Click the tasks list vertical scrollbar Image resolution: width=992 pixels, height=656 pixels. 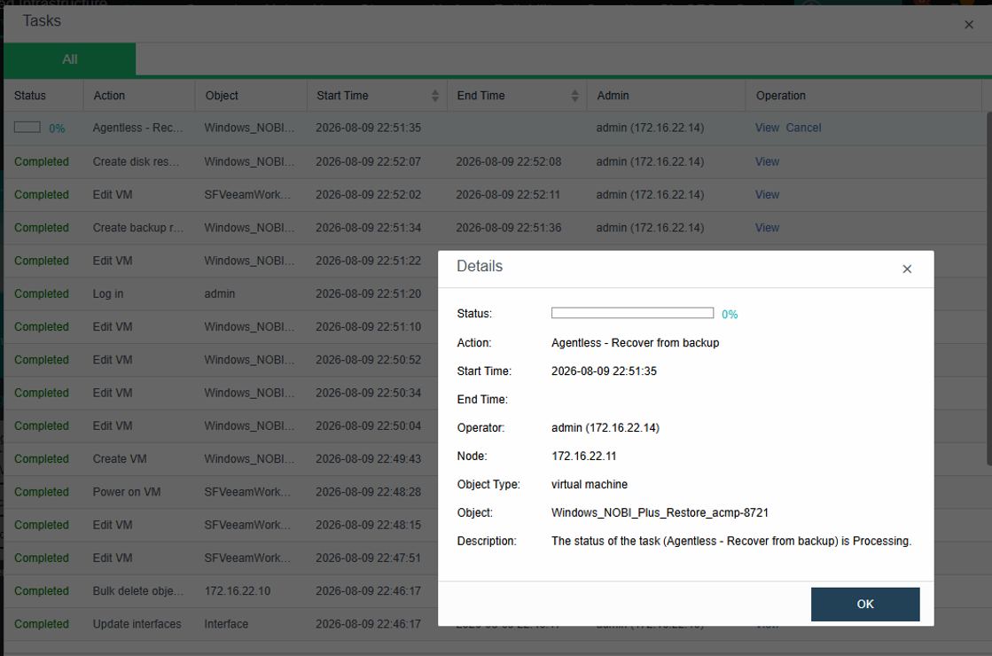(x=988, y=288)
